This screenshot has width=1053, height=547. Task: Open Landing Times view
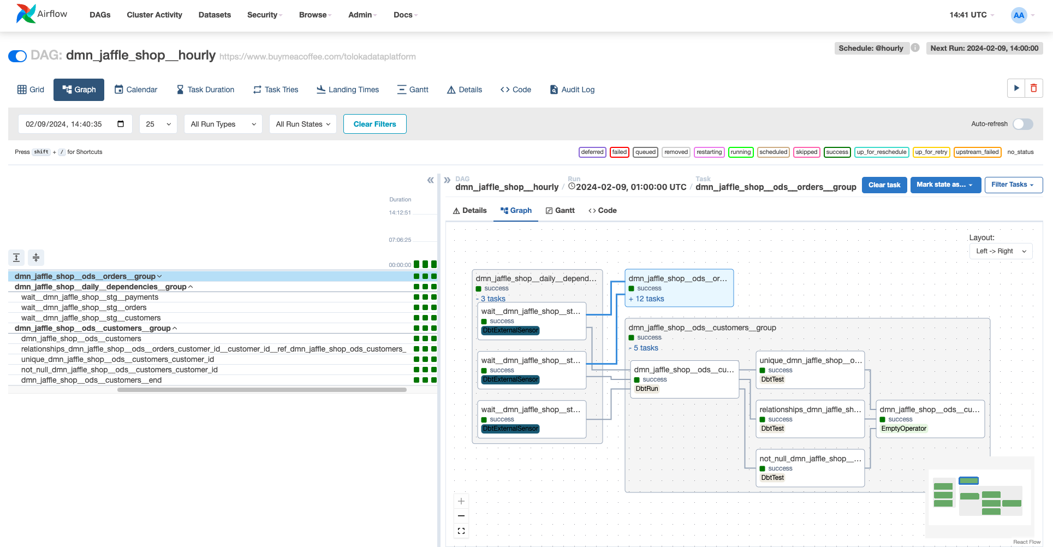pos(348,90)
